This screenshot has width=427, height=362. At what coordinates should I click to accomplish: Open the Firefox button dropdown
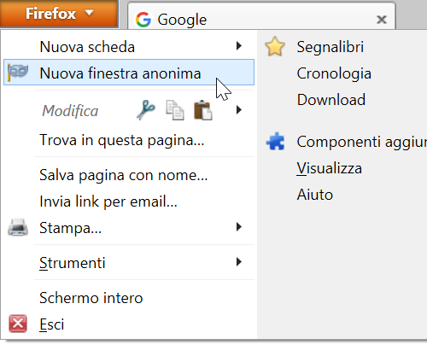click(x=59, y=14)
